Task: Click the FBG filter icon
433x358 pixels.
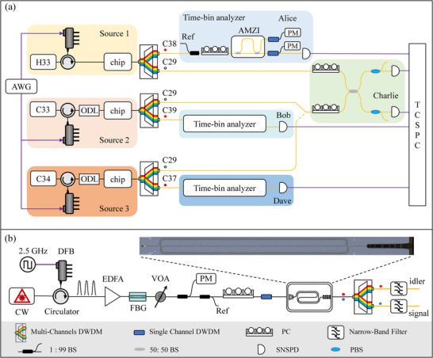Action: (x=138, y=297)
